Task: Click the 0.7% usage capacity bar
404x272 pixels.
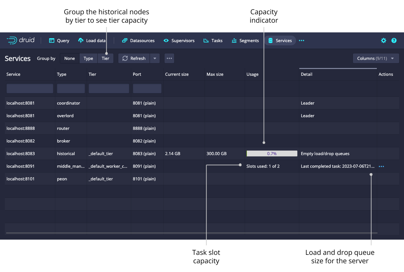Action: pyautogui.click(x=272, y=154)
